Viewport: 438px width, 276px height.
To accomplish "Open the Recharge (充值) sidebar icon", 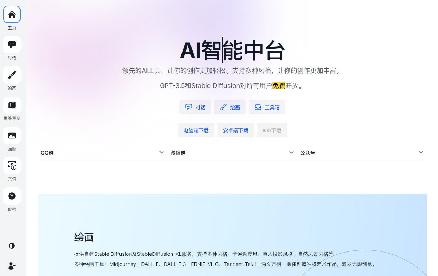I will pyautogui.click(x=12, y=166).
